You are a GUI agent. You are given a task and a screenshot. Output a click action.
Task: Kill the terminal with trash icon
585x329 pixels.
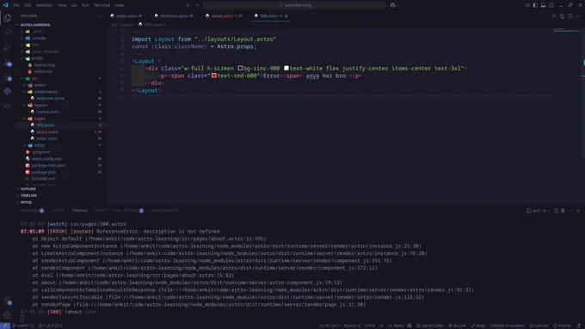563,211
